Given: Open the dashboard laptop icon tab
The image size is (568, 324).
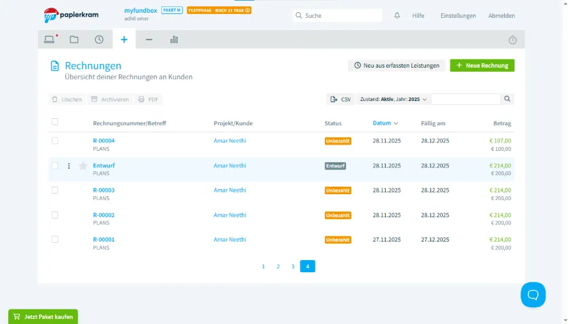Looking at the screenshot, I should point(49,40).
